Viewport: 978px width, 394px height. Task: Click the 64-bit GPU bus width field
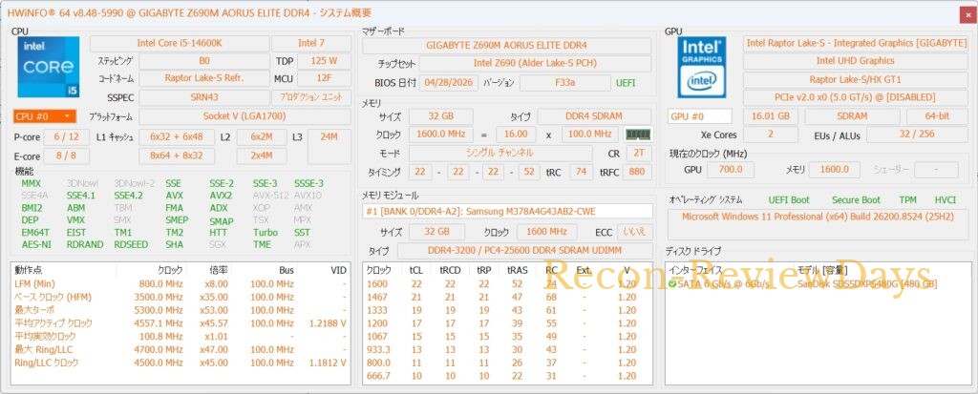937,116
